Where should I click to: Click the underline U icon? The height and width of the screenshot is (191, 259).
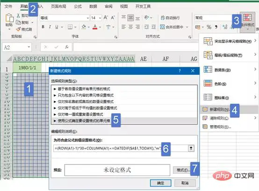point(57,27)
